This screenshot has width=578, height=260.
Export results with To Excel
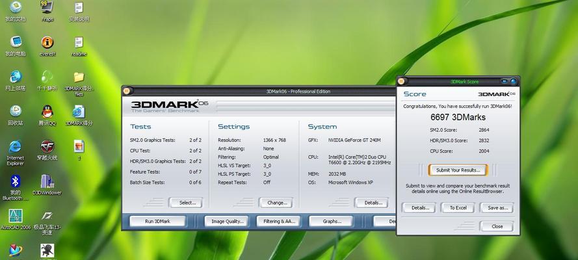458,208
